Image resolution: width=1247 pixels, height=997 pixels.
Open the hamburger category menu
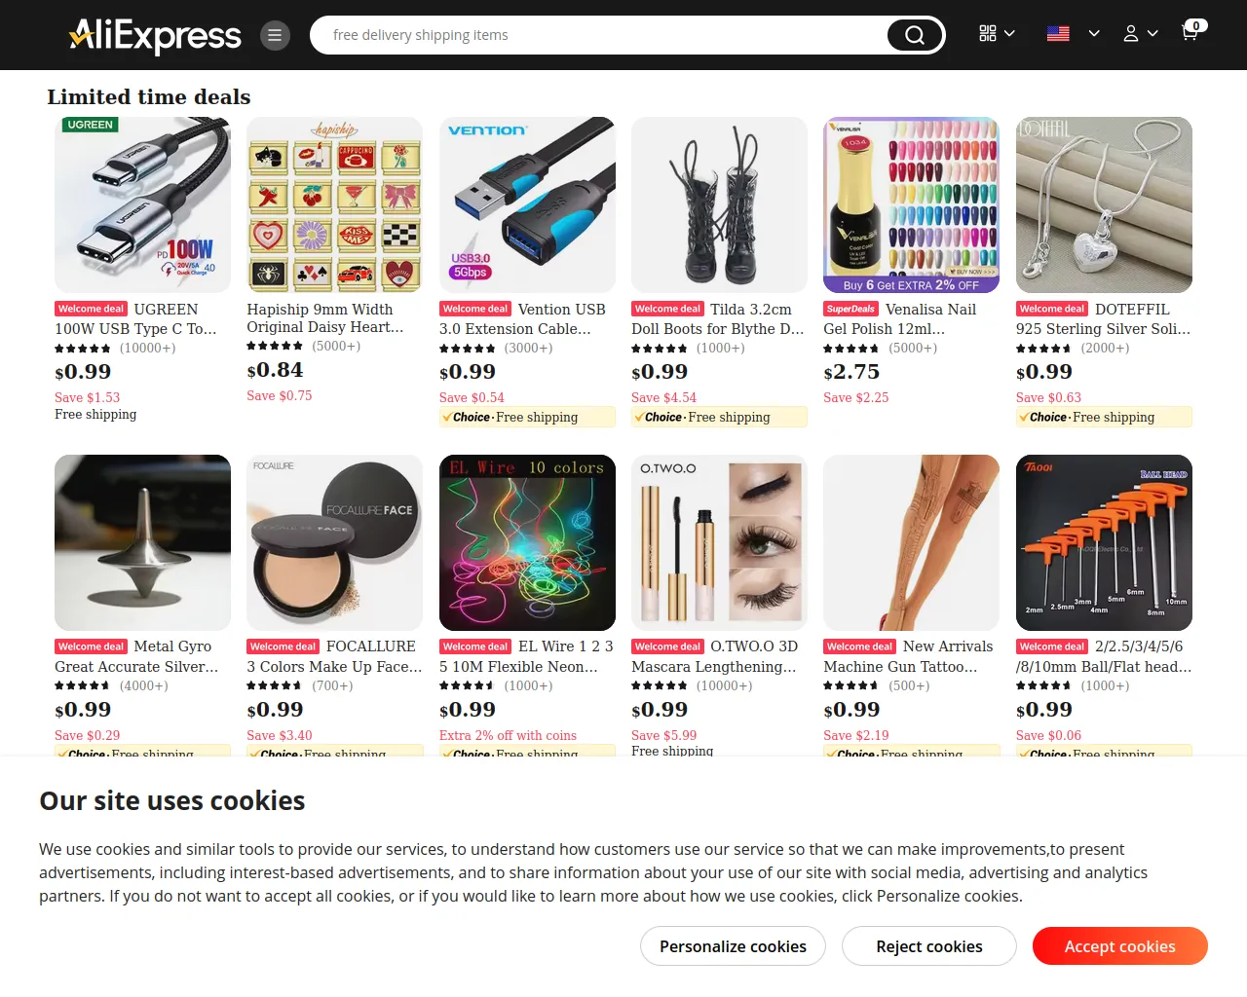pyautogui.click(x=275, y=35)
